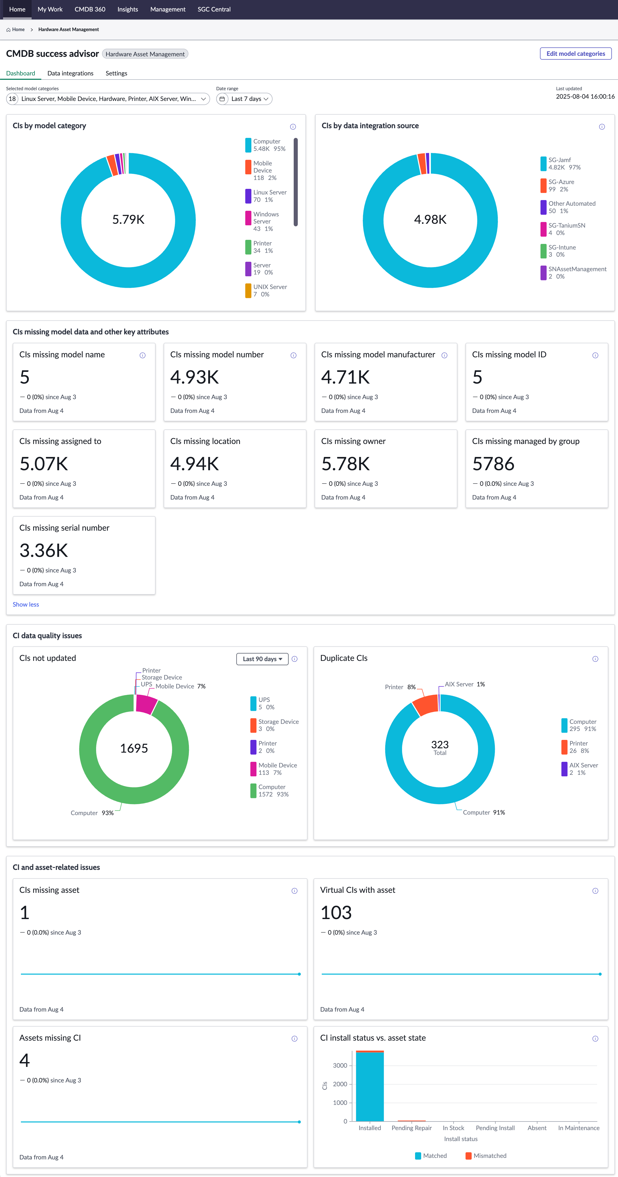Click the 1695 total in CIs not updated
The image size is (618, 1177).
pyautogui.click(x=134, y=748)
